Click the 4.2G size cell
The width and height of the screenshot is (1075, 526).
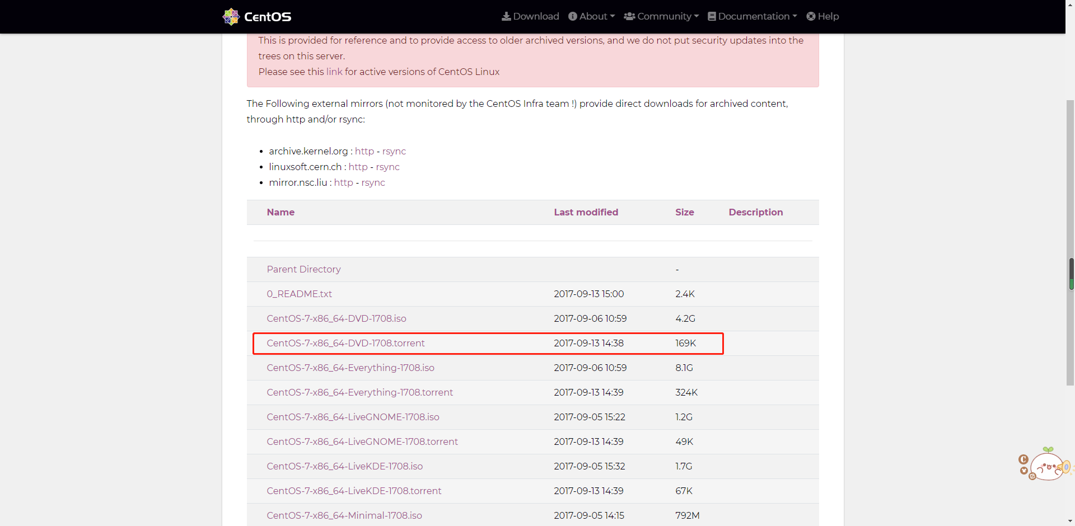(685, 318)
